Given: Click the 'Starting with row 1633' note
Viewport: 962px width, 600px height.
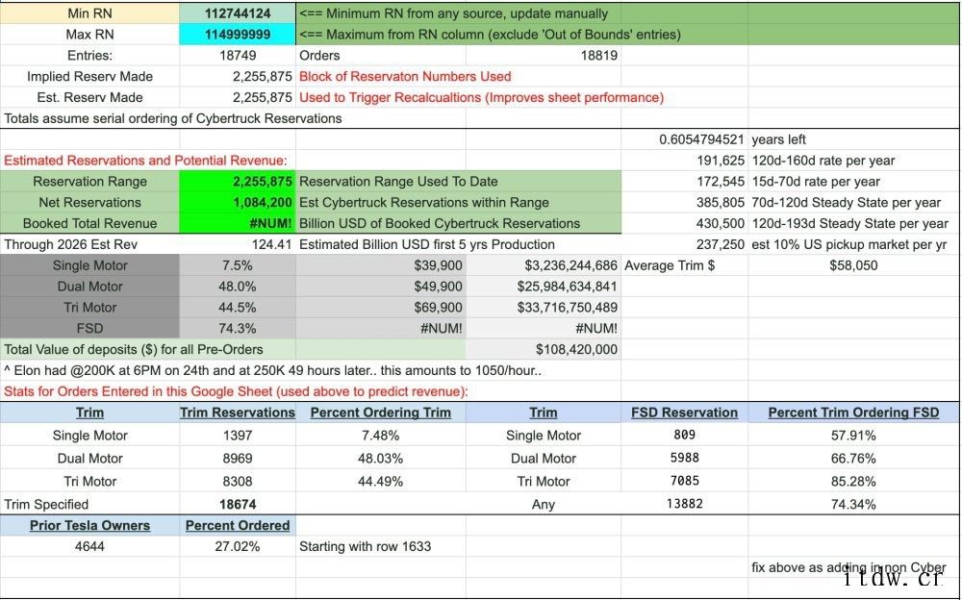Looking at the screenshot, I should tap(365, 546).
